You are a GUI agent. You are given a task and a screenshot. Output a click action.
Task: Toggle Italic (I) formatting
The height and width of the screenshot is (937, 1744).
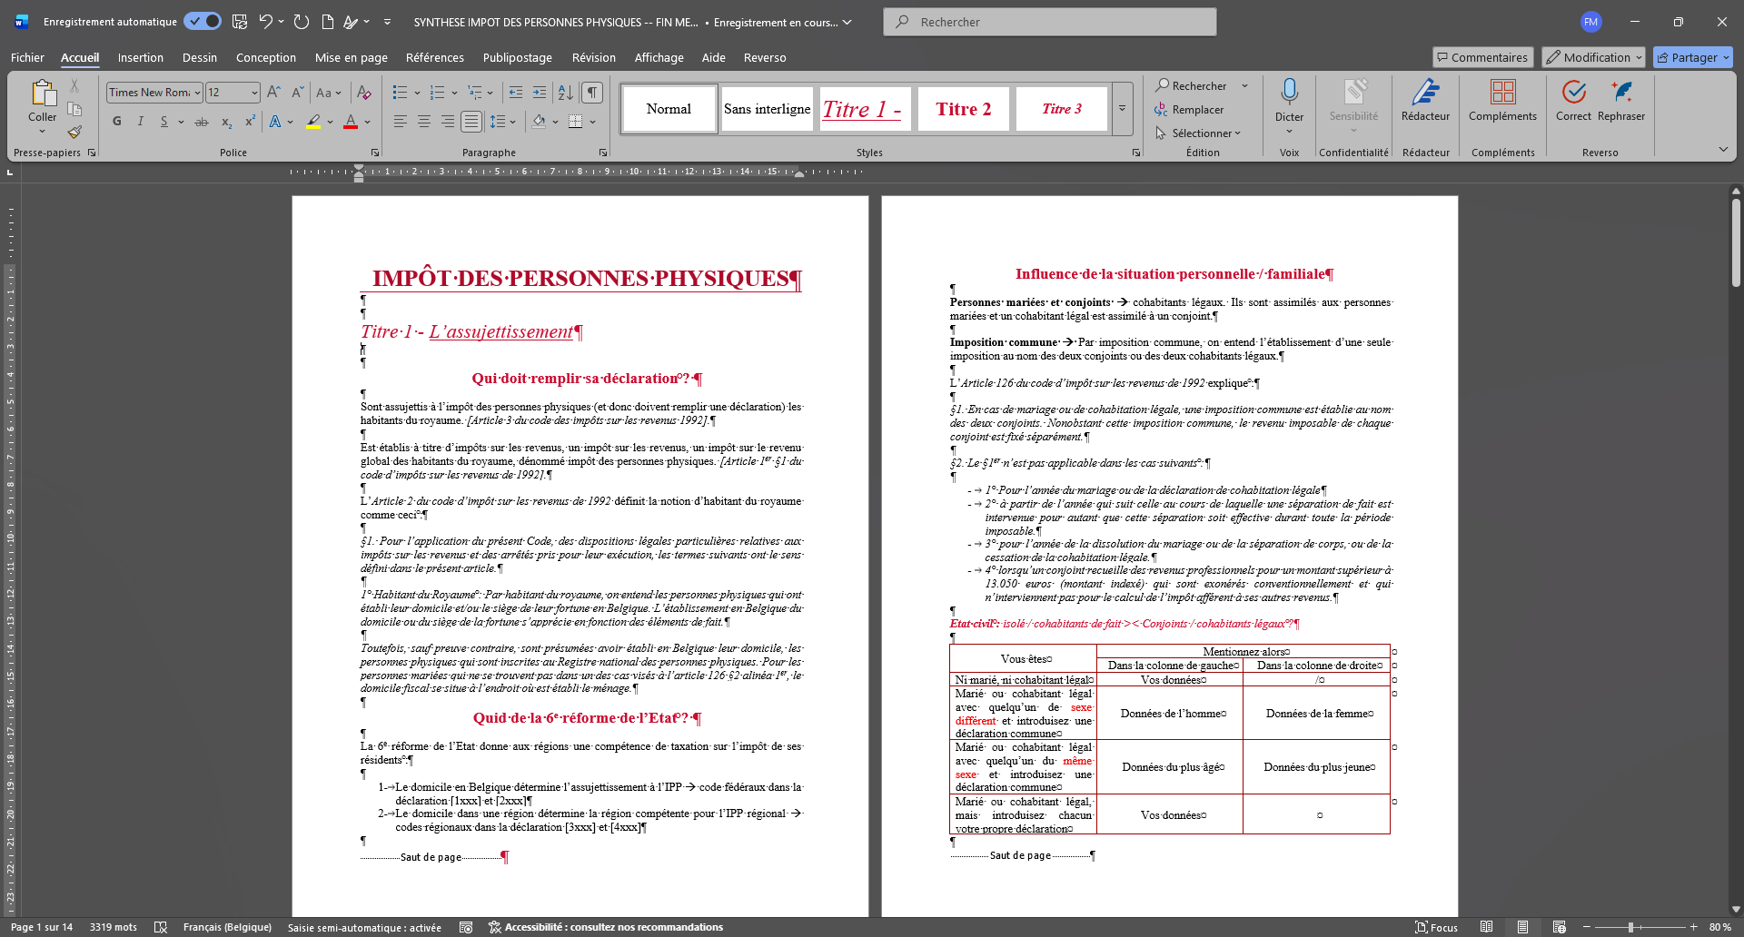(x=140, y=122)
